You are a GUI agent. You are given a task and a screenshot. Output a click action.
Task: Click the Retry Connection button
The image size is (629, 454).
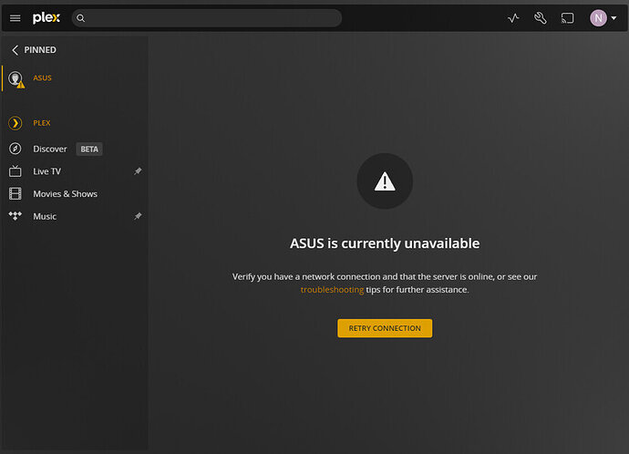pyautogui.click(x=385, y=328)
